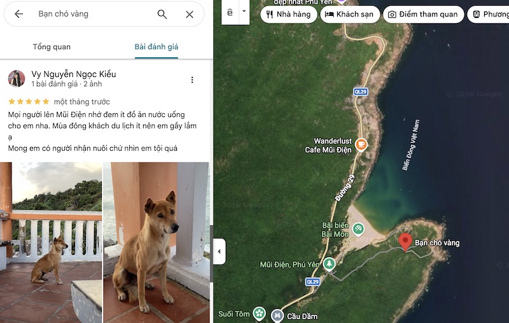Click the magnifier search icon
Screen dimensions: 509x323
click(162, 14)
